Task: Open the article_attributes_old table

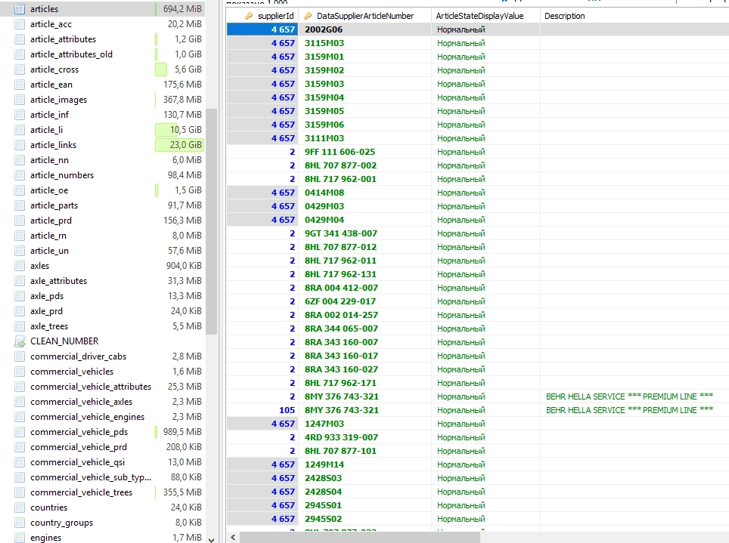Action: tap(72, 54)
